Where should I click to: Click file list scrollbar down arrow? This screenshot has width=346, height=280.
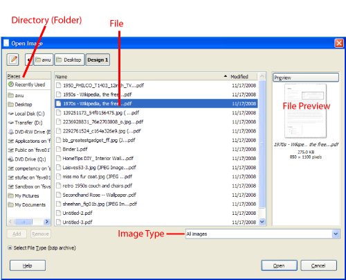coord(262,222)
